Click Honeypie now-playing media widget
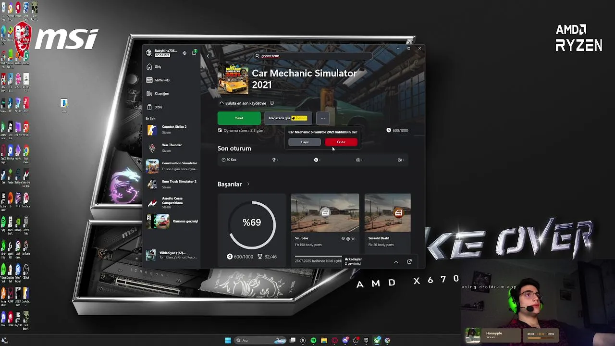Screen dimensions: 615x346 [493, 335]
